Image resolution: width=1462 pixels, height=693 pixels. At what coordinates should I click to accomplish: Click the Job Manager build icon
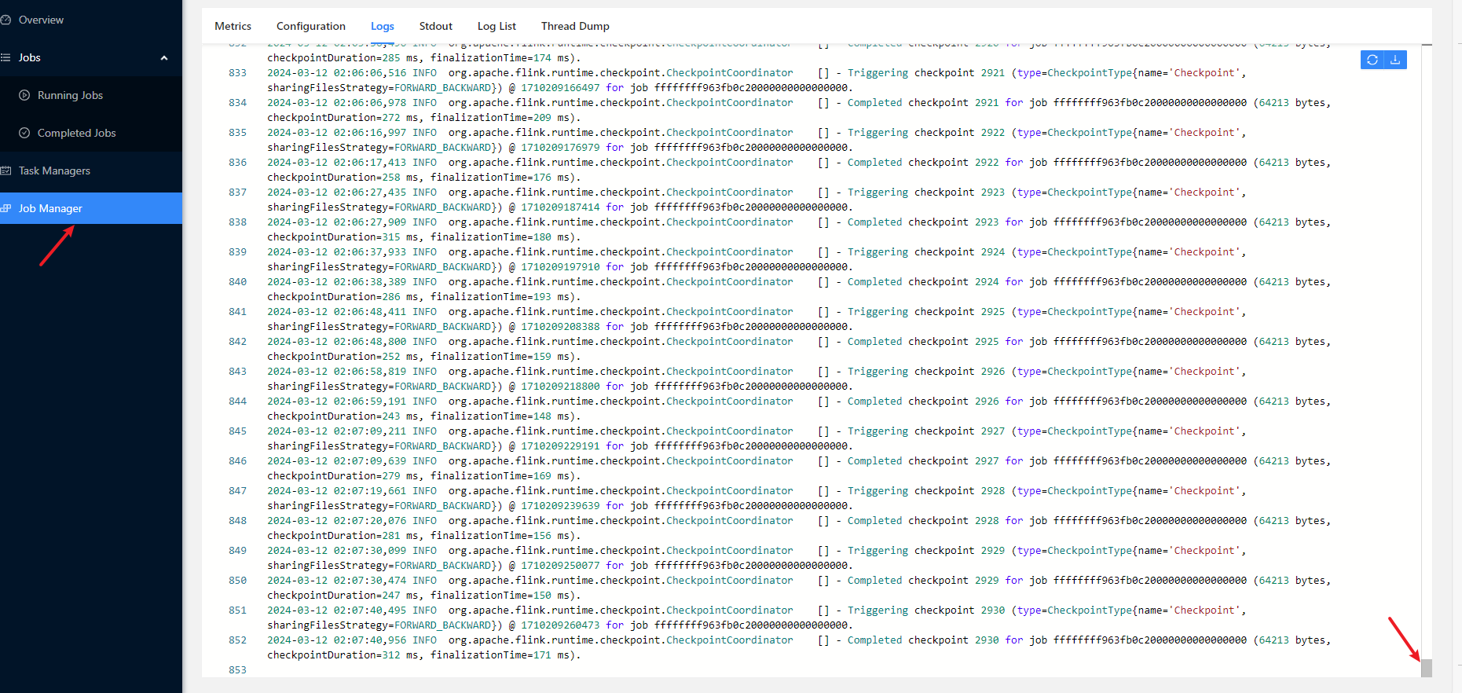click(5, 208)
